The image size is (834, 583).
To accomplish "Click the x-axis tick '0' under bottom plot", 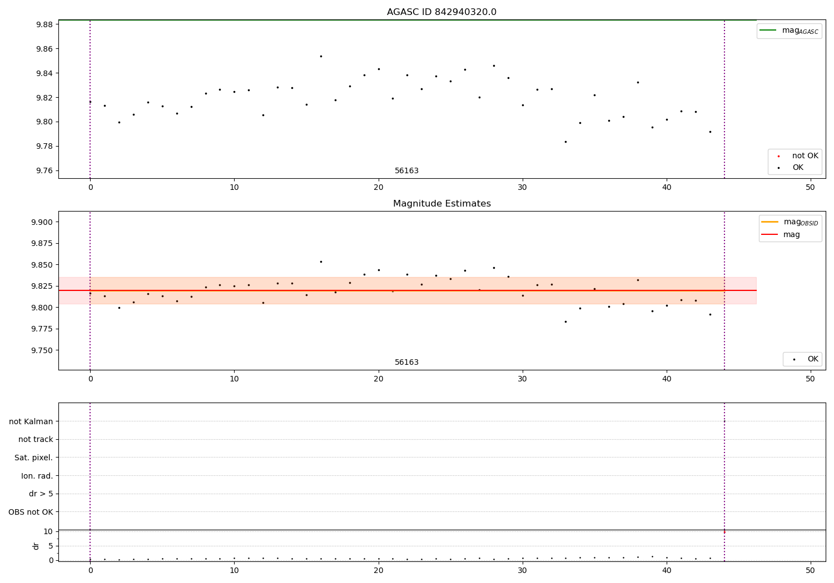I will 90,571.
